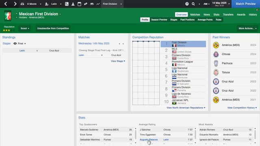The height and width of the screenshot is (146, 260).
Task: Open the finances chart icon
Action: (98, 4)
